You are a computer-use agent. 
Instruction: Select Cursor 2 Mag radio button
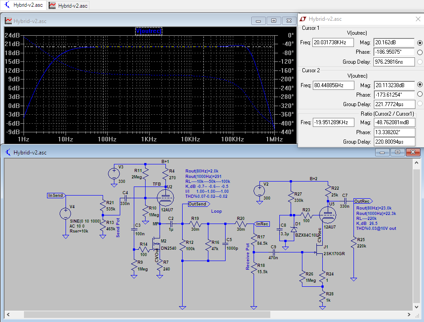point(420,85)
